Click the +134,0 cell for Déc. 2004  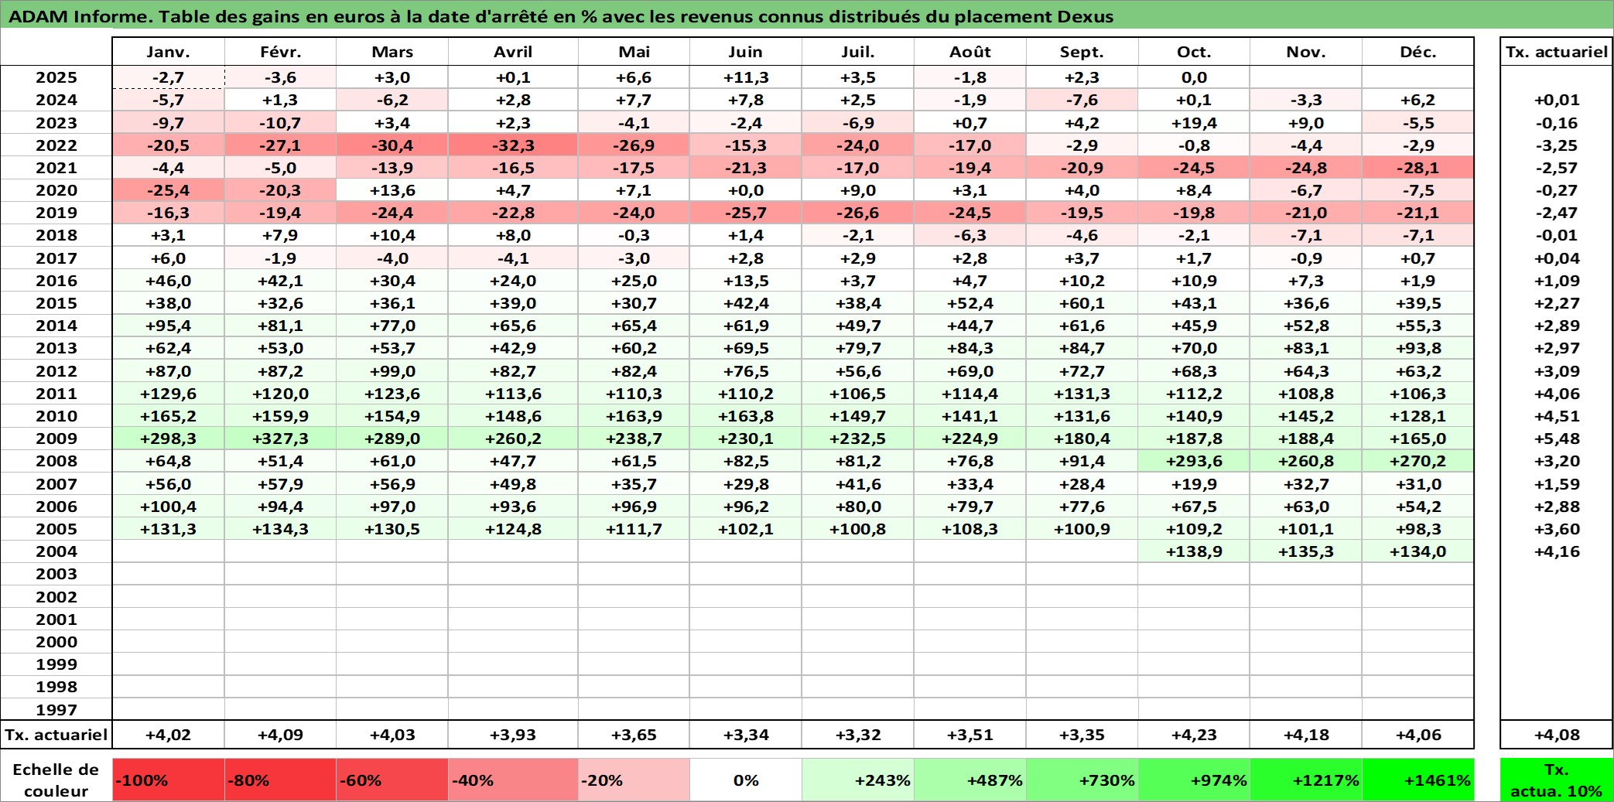(1418, 551)
